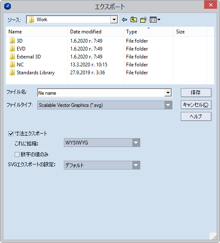Click the 保存 save button
Viewport: 220px width, 243px height.
tap(196, 93)
